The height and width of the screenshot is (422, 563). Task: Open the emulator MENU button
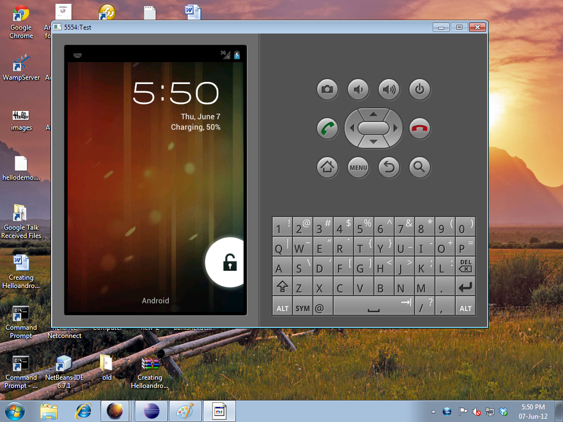pyautogui.click(x=358, y=167)
